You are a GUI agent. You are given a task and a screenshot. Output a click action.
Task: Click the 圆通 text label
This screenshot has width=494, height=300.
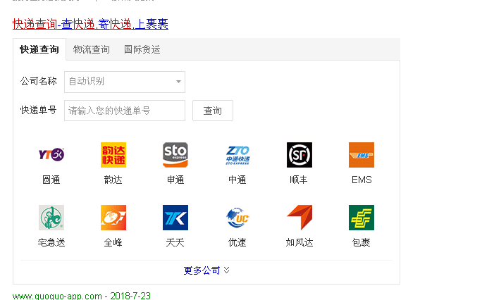[51, 180]
